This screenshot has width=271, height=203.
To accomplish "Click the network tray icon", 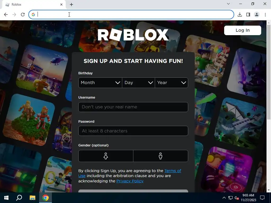I will coord(231,198).
